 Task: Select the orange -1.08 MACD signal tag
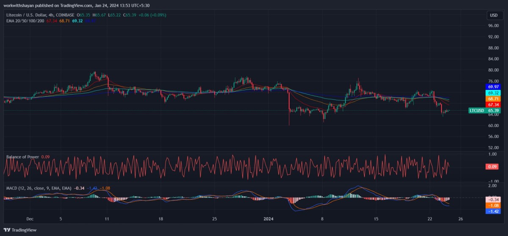click(494, 205)
